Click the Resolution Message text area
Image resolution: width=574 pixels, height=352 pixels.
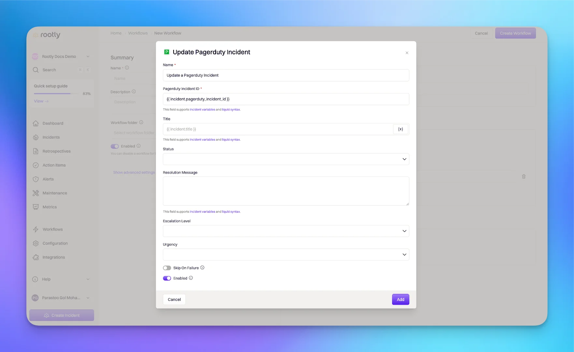click(x=286, y=191)
